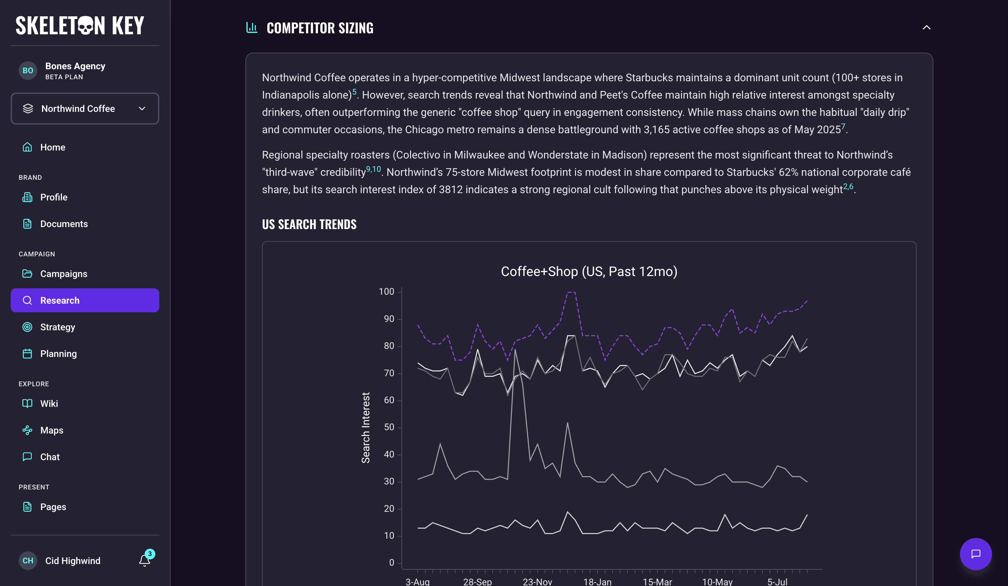This screenshot has height=586, width=1008.
Task: Go to Home in the sidebar
Action: pyautogui.click(x=85, y=147)
